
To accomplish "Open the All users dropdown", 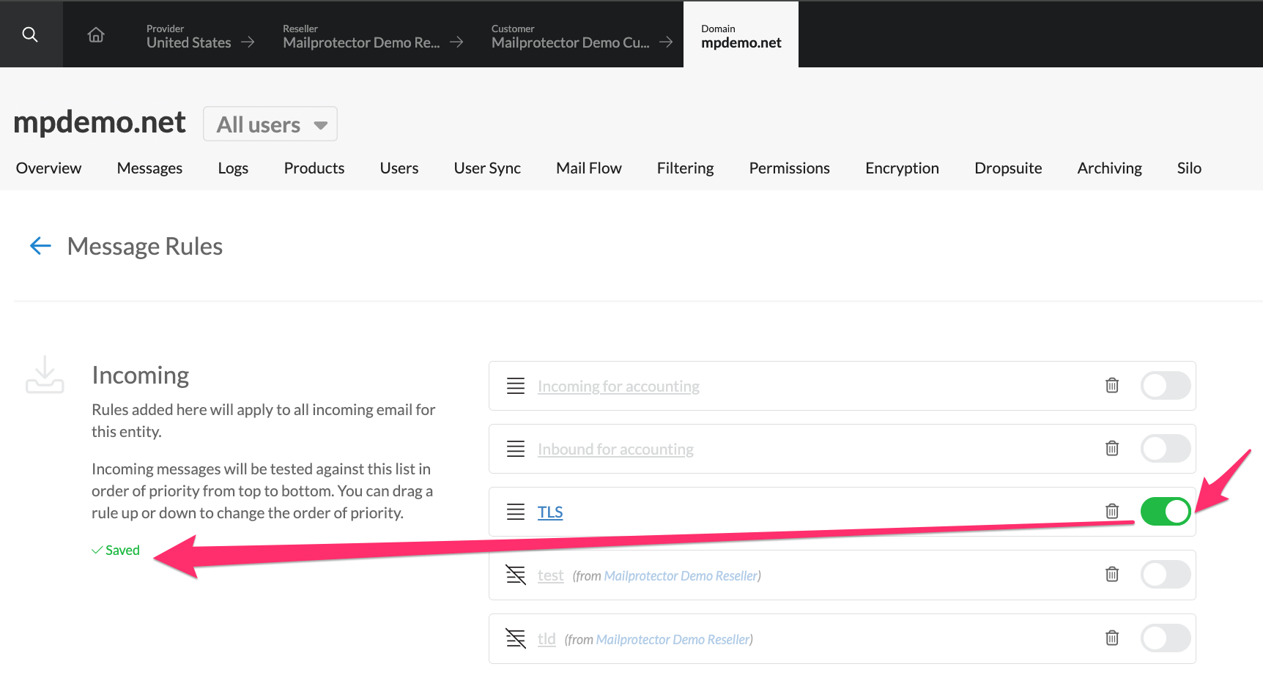I will tap(270, 124).
